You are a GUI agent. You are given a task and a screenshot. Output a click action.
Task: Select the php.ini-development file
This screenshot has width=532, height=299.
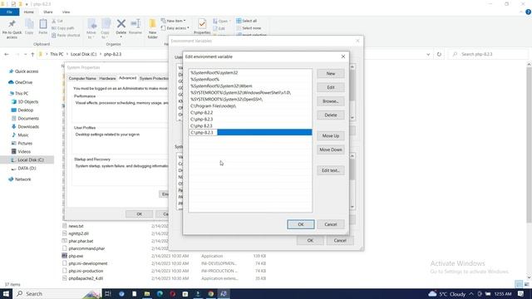pyautogui.click(x=88, y=263)
